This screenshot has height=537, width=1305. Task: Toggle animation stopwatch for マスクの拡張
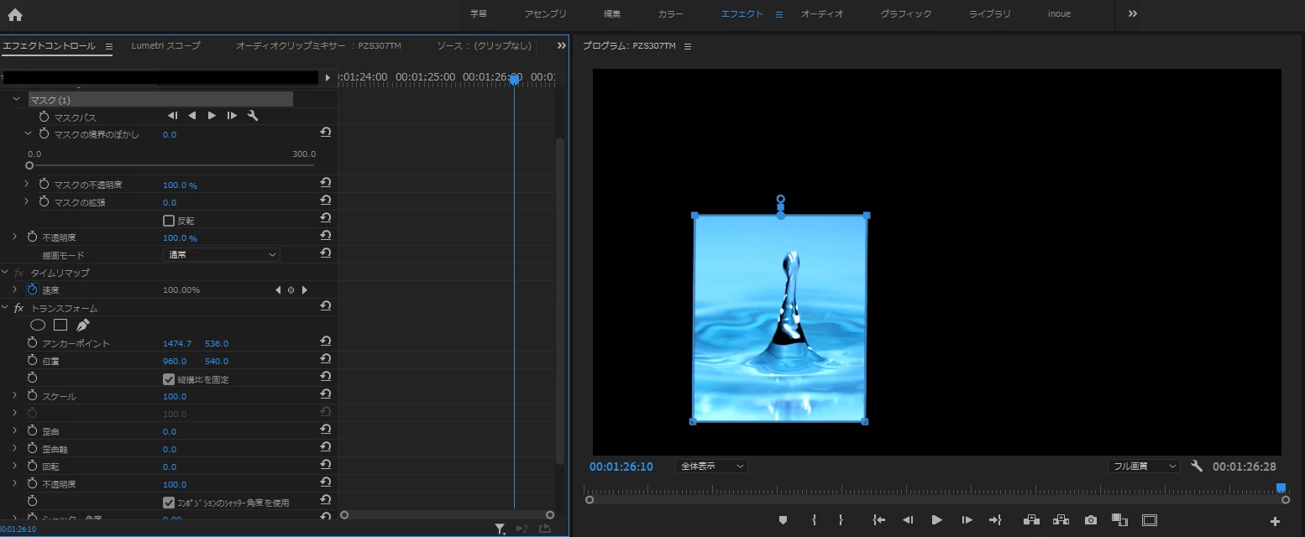[44, 201]
